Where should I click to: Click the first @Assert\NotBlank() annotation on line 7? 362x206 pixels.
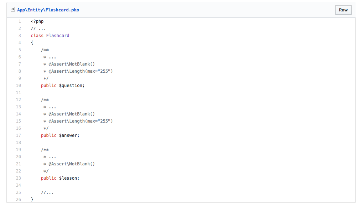(72, 64)
